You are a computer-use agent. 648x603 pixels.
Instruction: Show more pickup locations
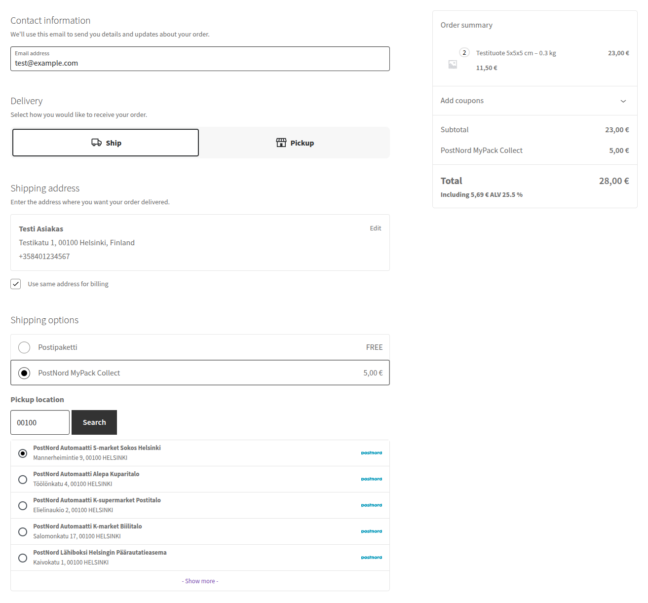coord(200,581)
